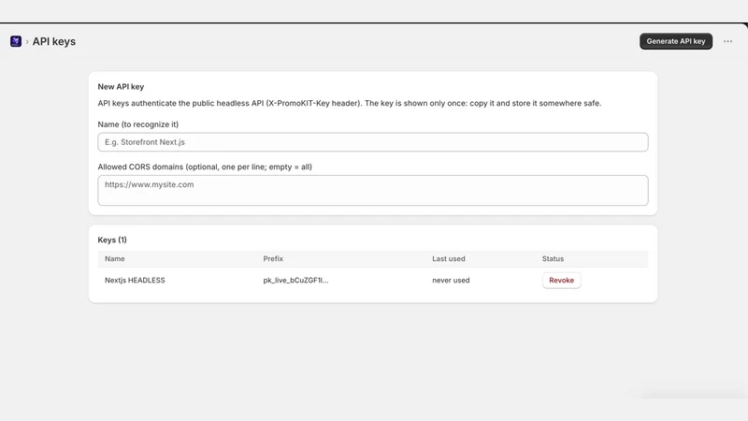This screenshot has height=421, width=748.
Task: Click the Keys (1) heading
Action: click(112, 240)
